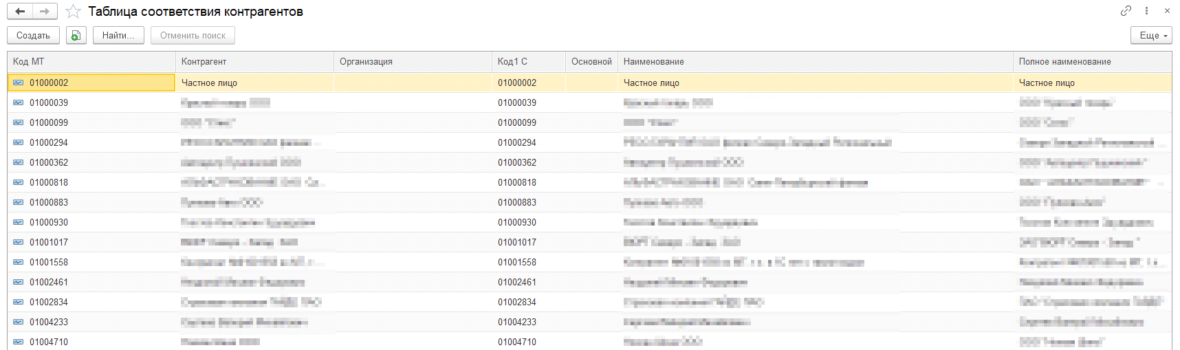Get link via chain icon
The height and width of the screenshot is (350, 1180).
coord(1126,10)
